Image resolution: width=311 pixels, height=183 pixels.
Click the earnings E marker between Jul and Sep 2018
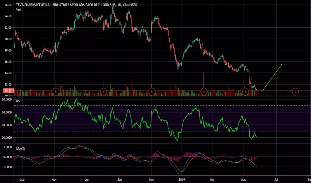coord(103,91)
